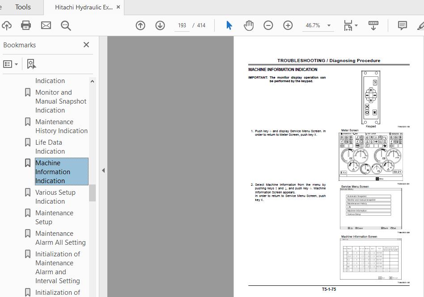
Task: Print the document using printer icon
Action: [x=26, y=25]
